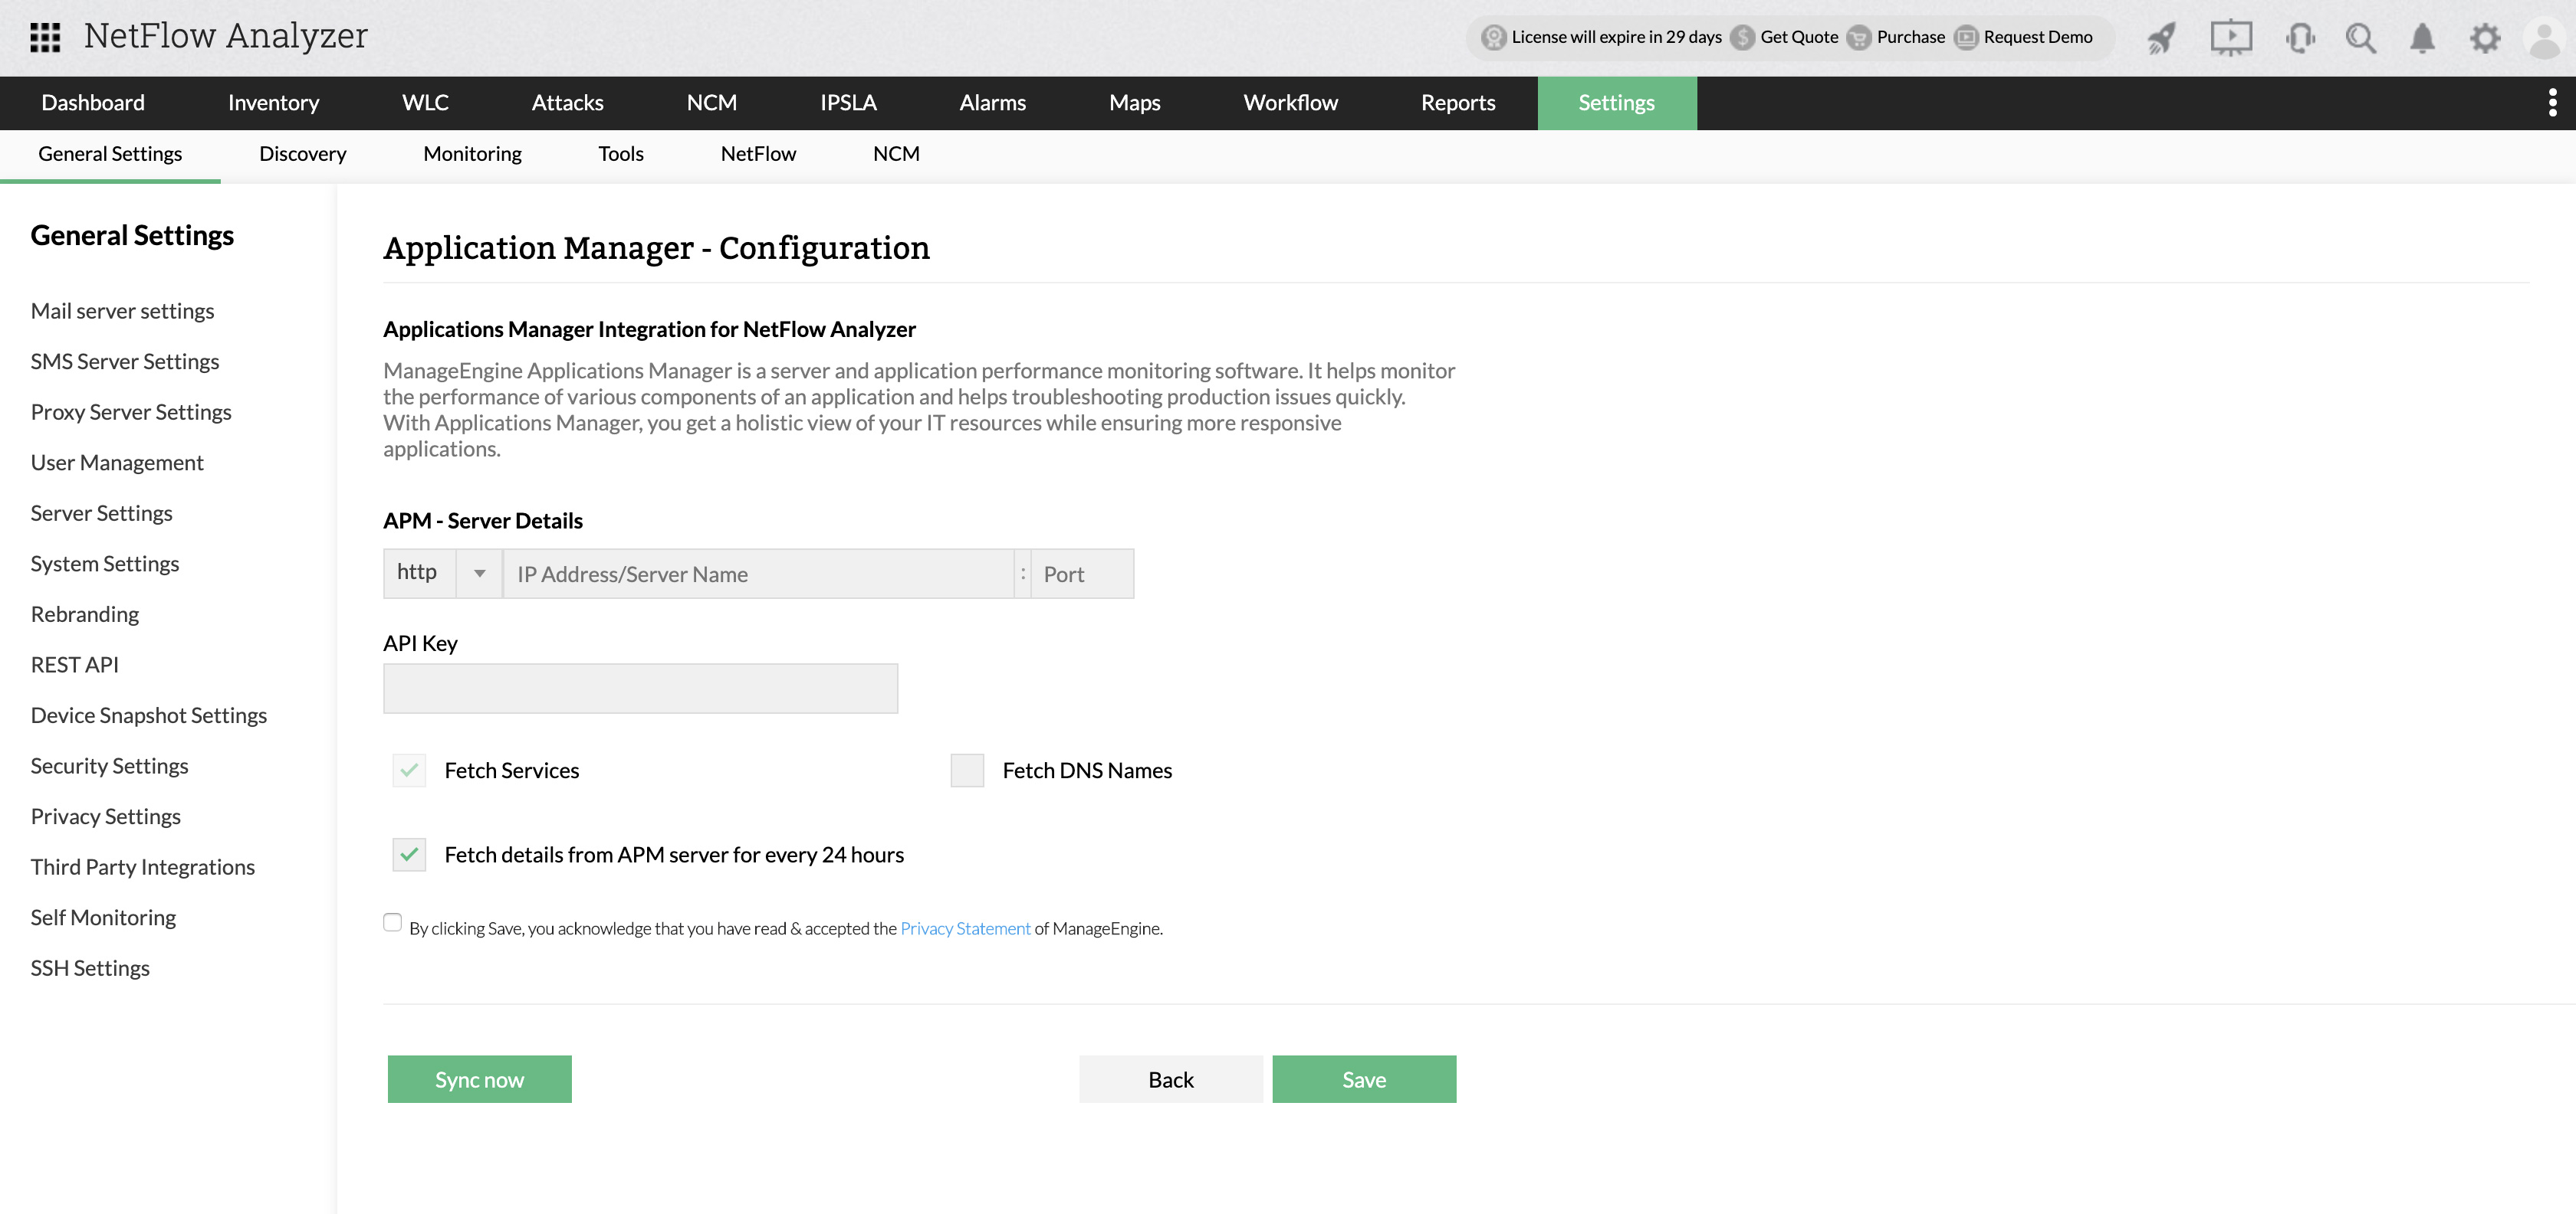Screen dimensions: 2576x1214
Task: Open the Discovery settings tab
Action: click(x=302, y=154)
